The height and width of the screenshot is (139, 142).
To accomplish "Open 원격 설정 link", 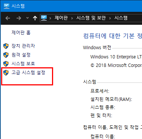I will (x=21, y=55).
